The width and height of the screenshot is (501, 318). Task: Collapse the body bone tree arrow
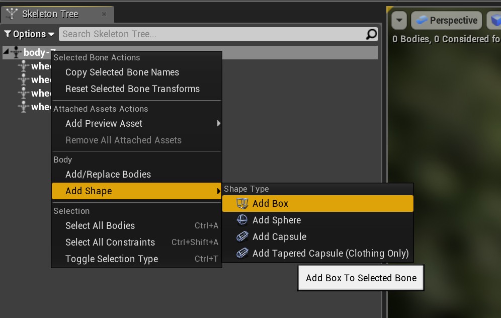[x=6, y=52]
